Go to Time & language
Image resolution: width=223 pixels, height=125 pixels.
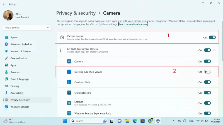click(27, 79)
